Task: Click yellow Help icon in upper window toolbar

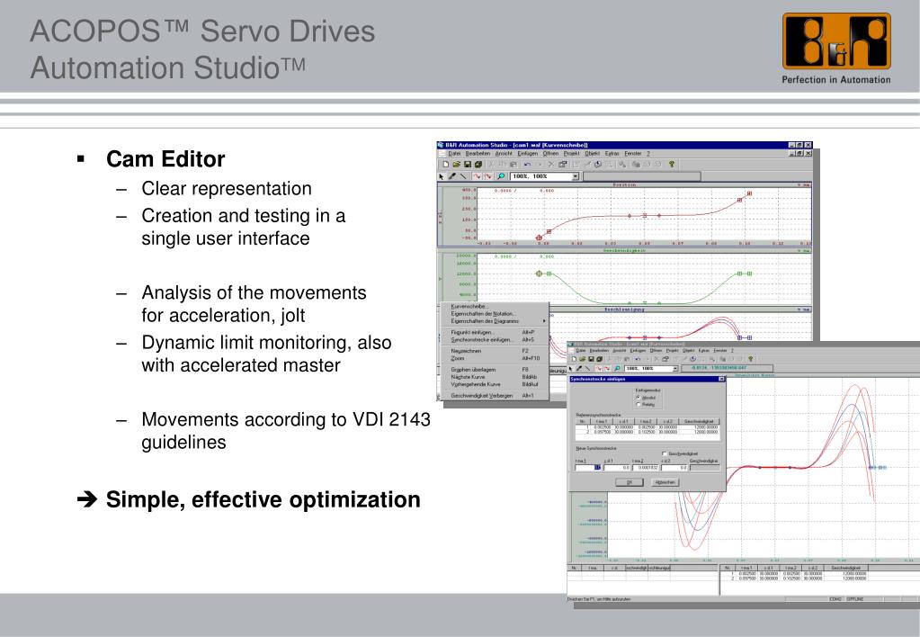Action: pyautogui.click(x=672, y=165)
